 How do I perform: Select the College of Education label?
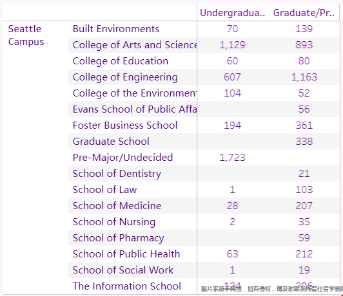(x=121, y=61)
